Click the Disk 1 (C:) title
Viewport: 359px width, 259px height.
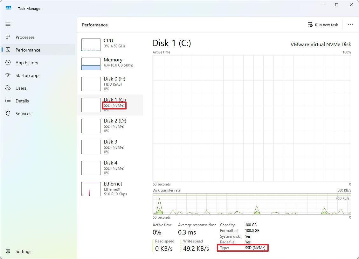point(172,43)
